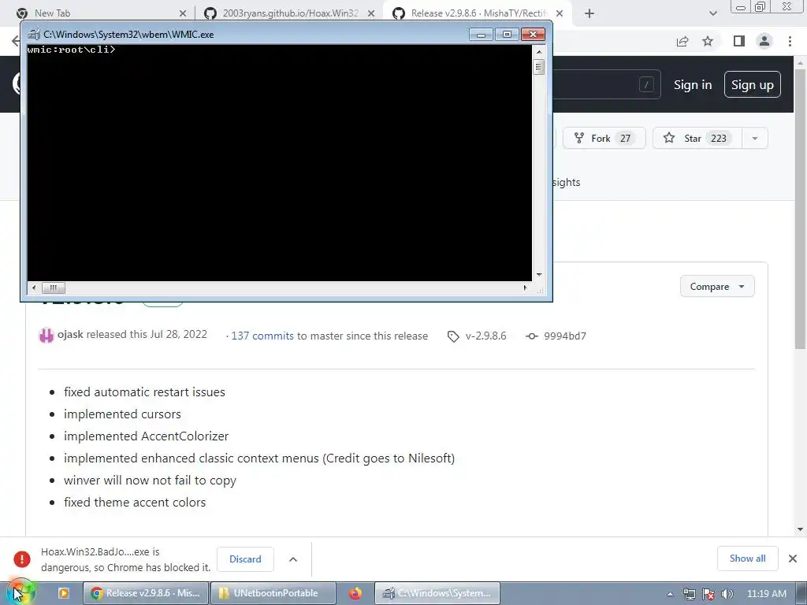Share this page via share icon
Screen dimensions: 807x605
coord(682,41)
